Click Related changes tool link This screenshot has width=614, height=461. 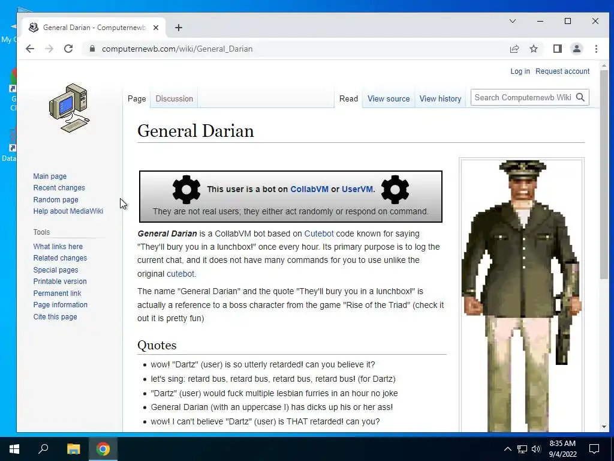(60, 258)
